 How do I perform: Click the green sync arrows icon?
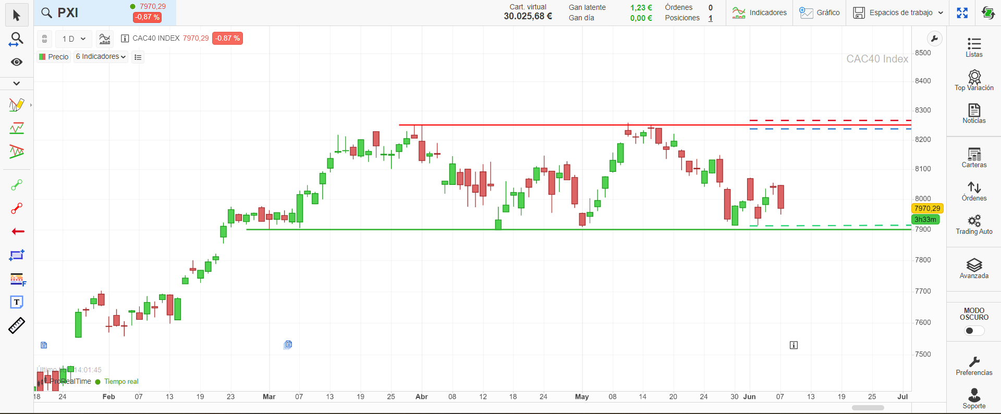point(988,13)
